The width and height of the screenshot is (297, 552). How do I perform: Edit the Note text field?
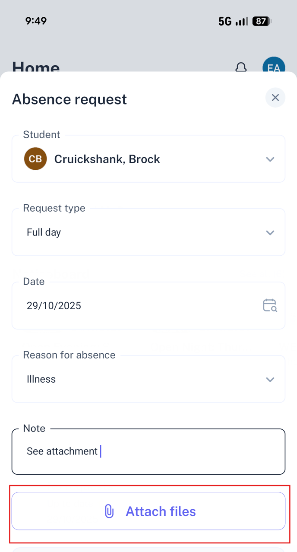click(x=148, y=451)
